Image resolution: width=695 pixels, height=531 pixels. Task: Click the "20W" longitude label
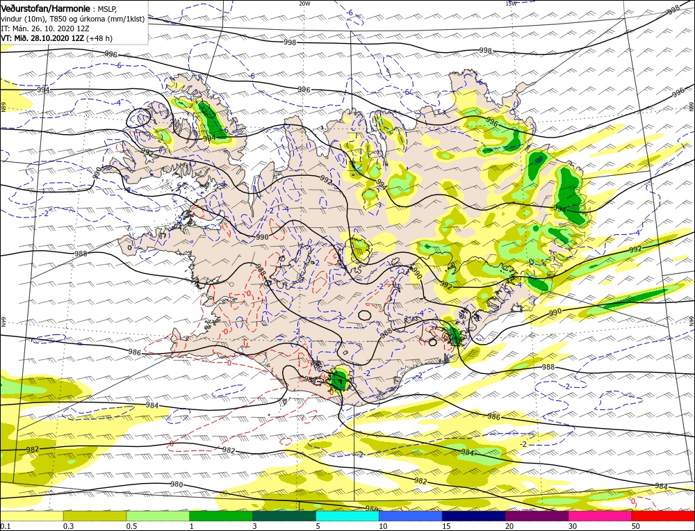pyautogui.click(x=304, y=3)
